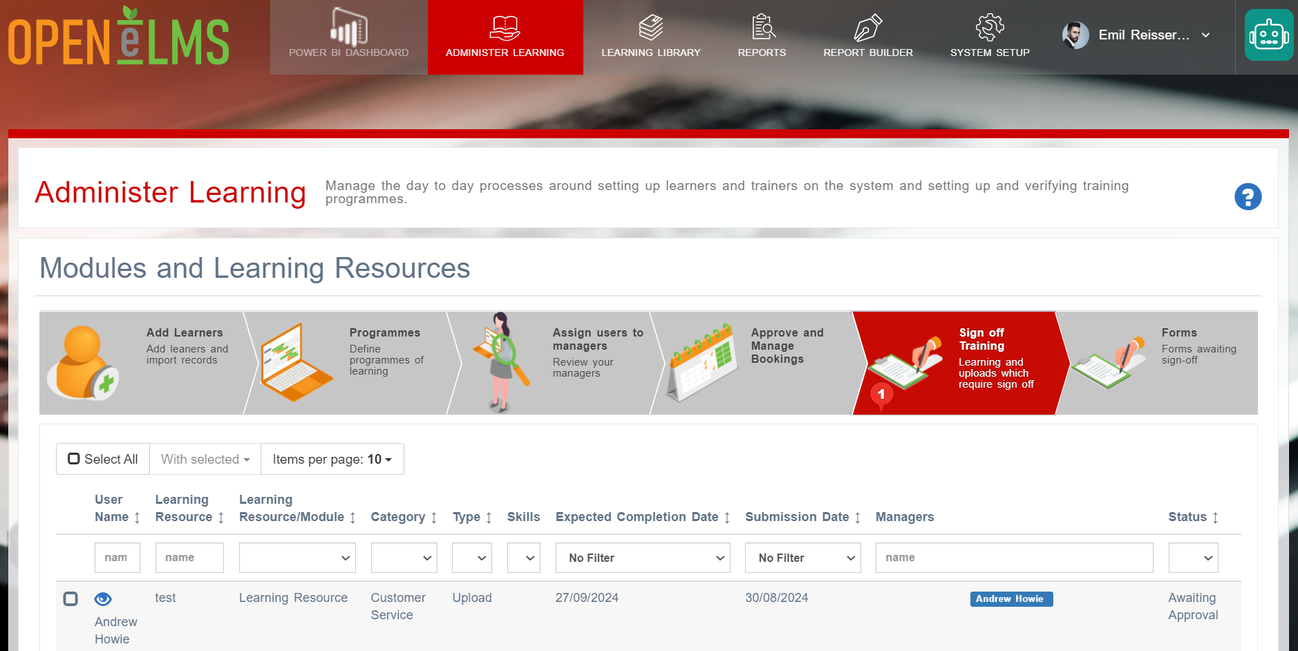The image size is (1298, 651).
Task: Open the Expected Completion Date No Filter dropdown
Action: click(x=643, y=558)
